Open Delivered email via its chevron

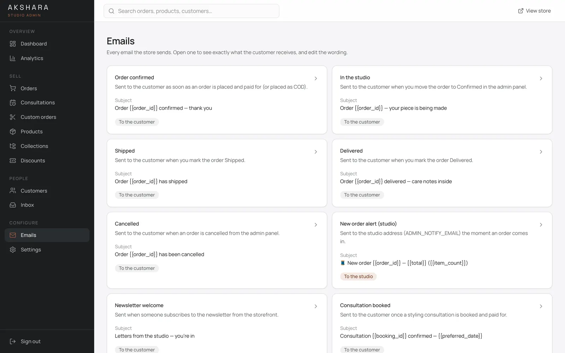pos(541,152)
